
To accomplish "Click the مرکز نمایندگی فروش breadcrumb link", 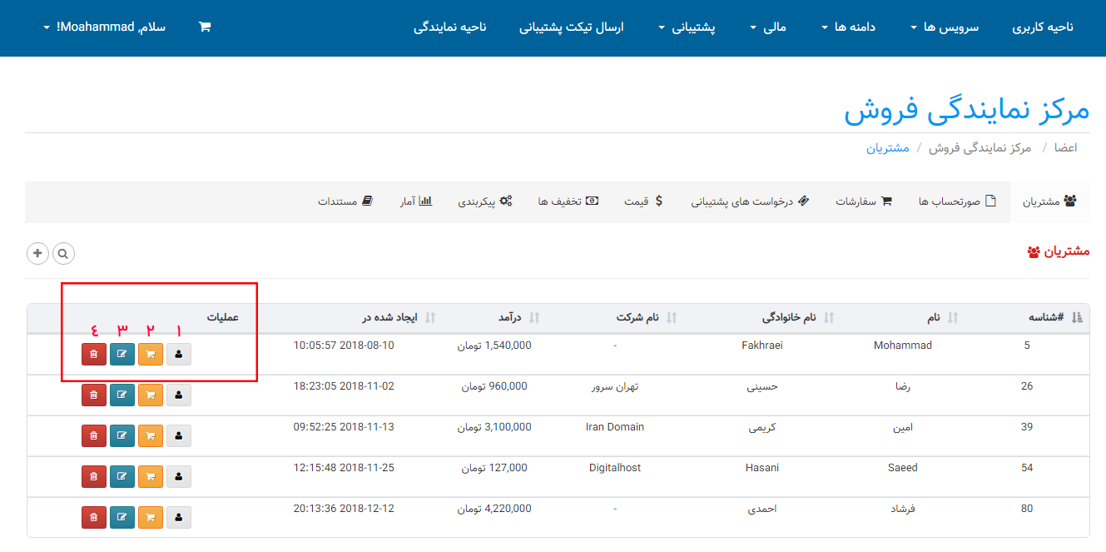I will point(980,147).
